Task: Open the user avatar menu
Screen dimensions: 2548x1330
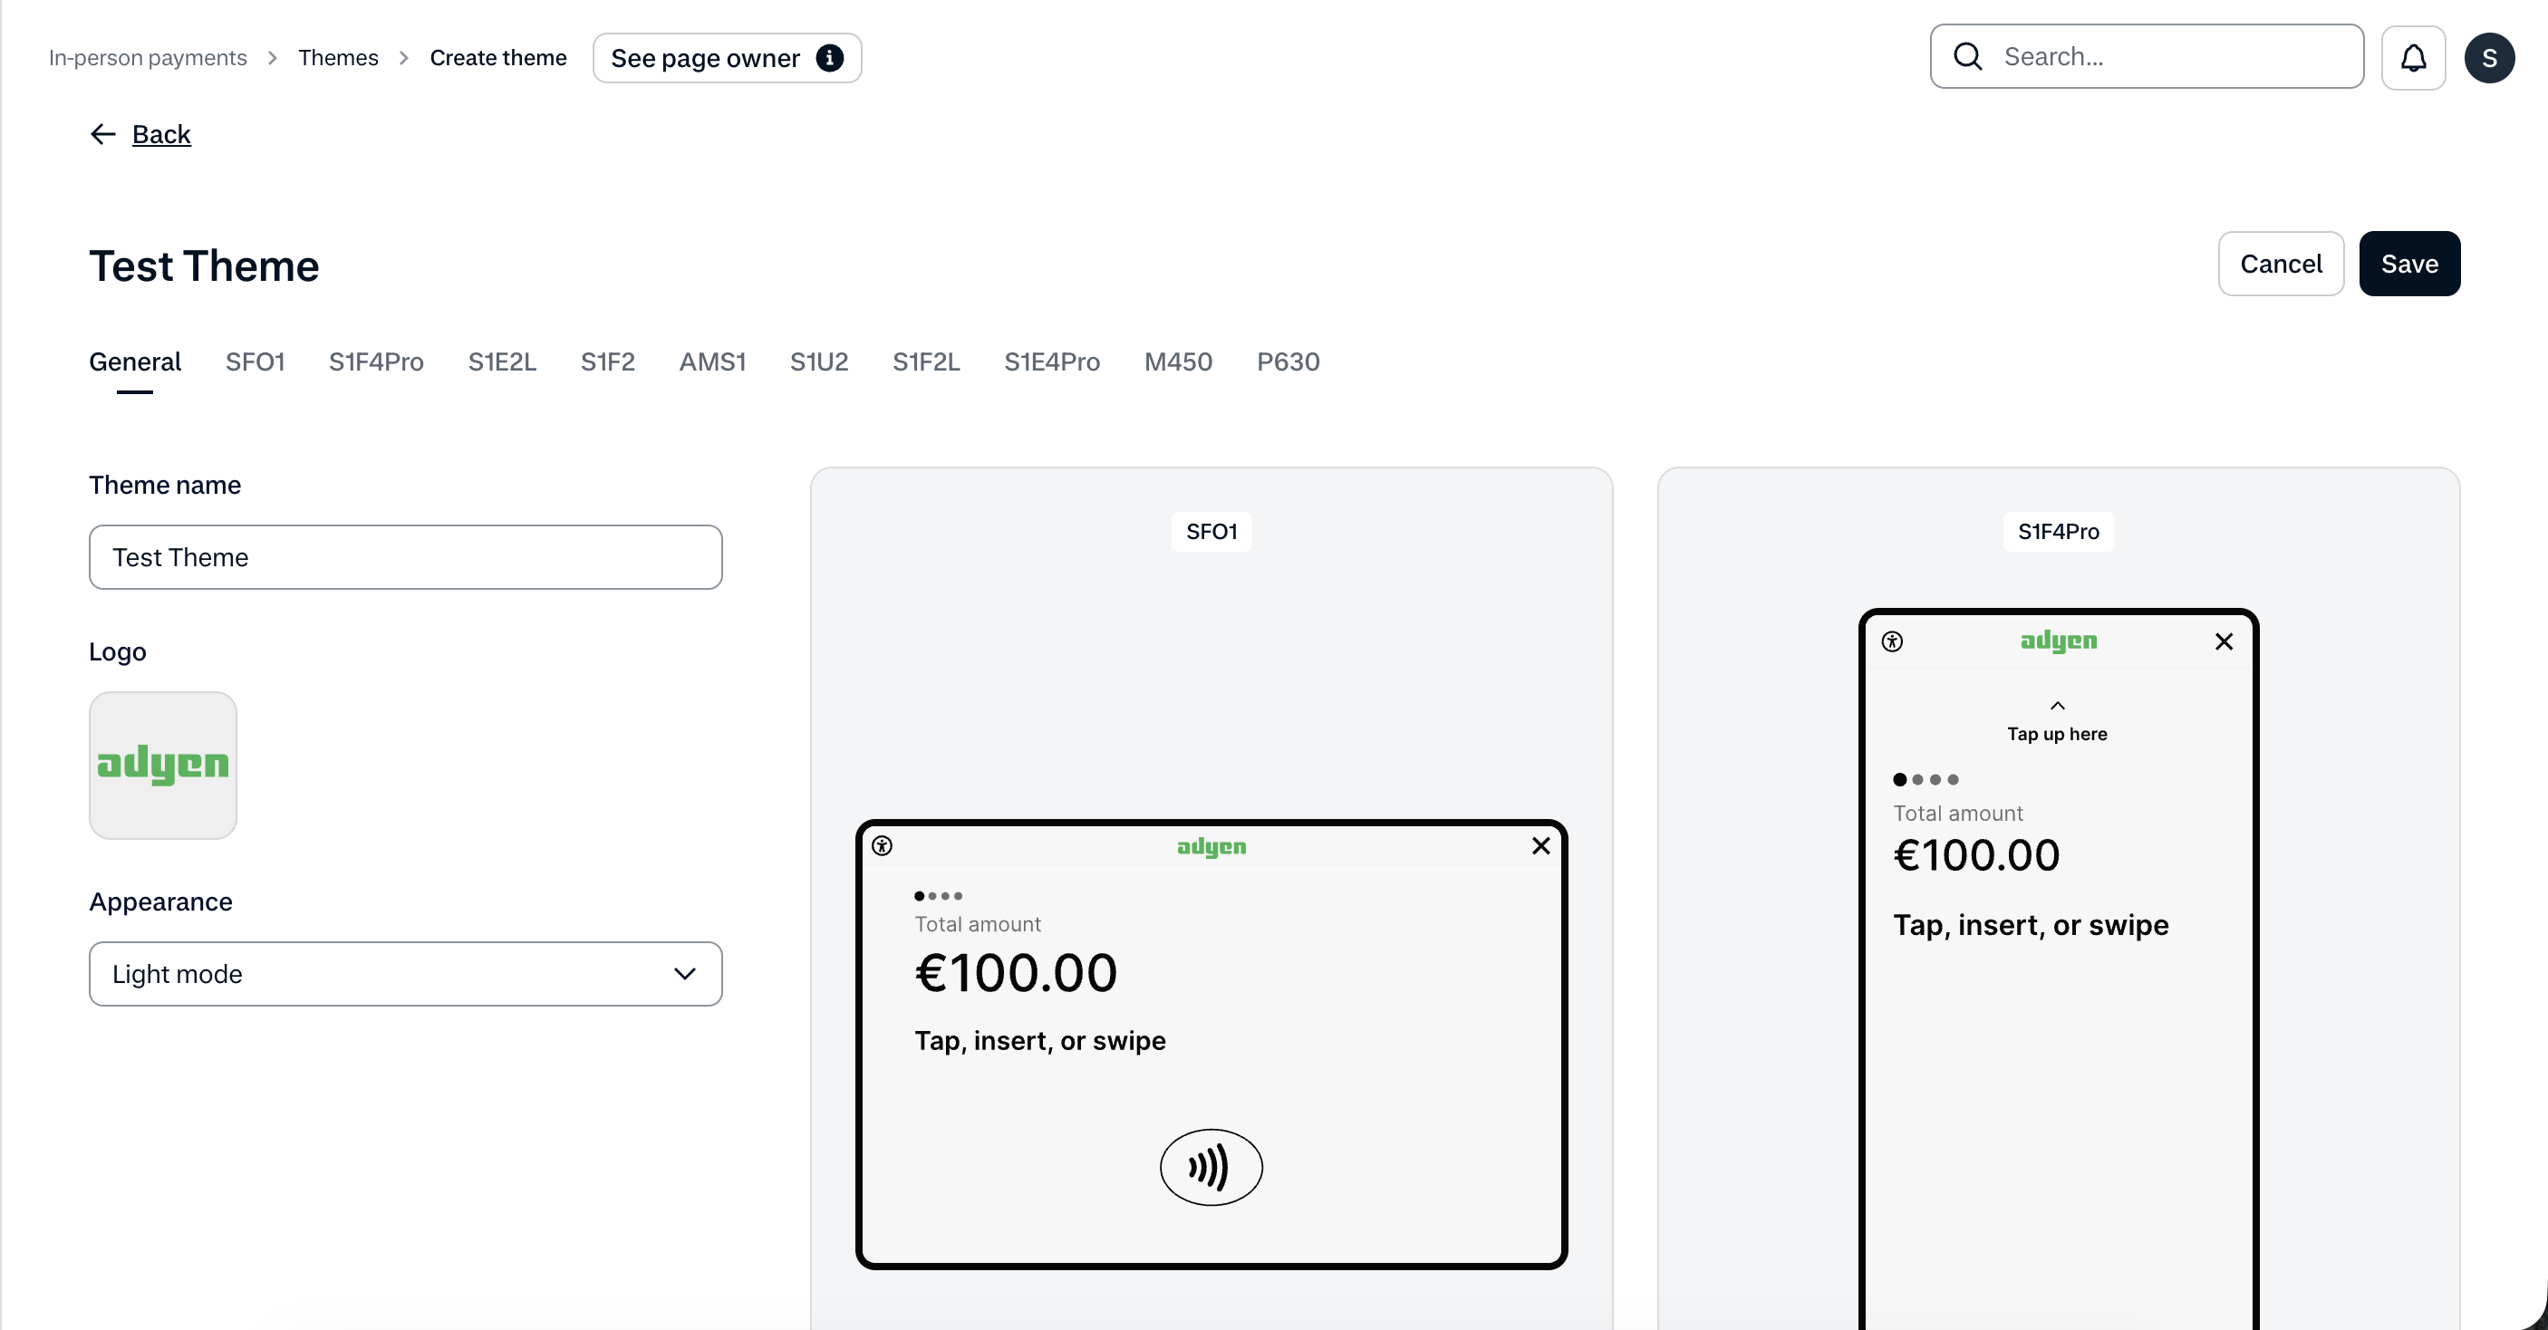Action: point(2489,58)
